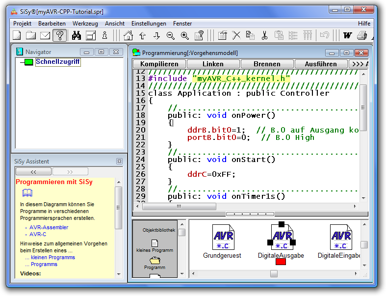Click the scissors cut icon
386x296 pixels.
pyautogui.click(x=264, y=35)
